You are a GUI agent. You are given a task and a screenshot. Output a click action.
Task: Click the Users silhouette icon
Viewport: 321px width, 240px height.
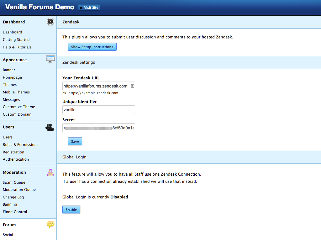pyautogui.click(x=50, y=127)
